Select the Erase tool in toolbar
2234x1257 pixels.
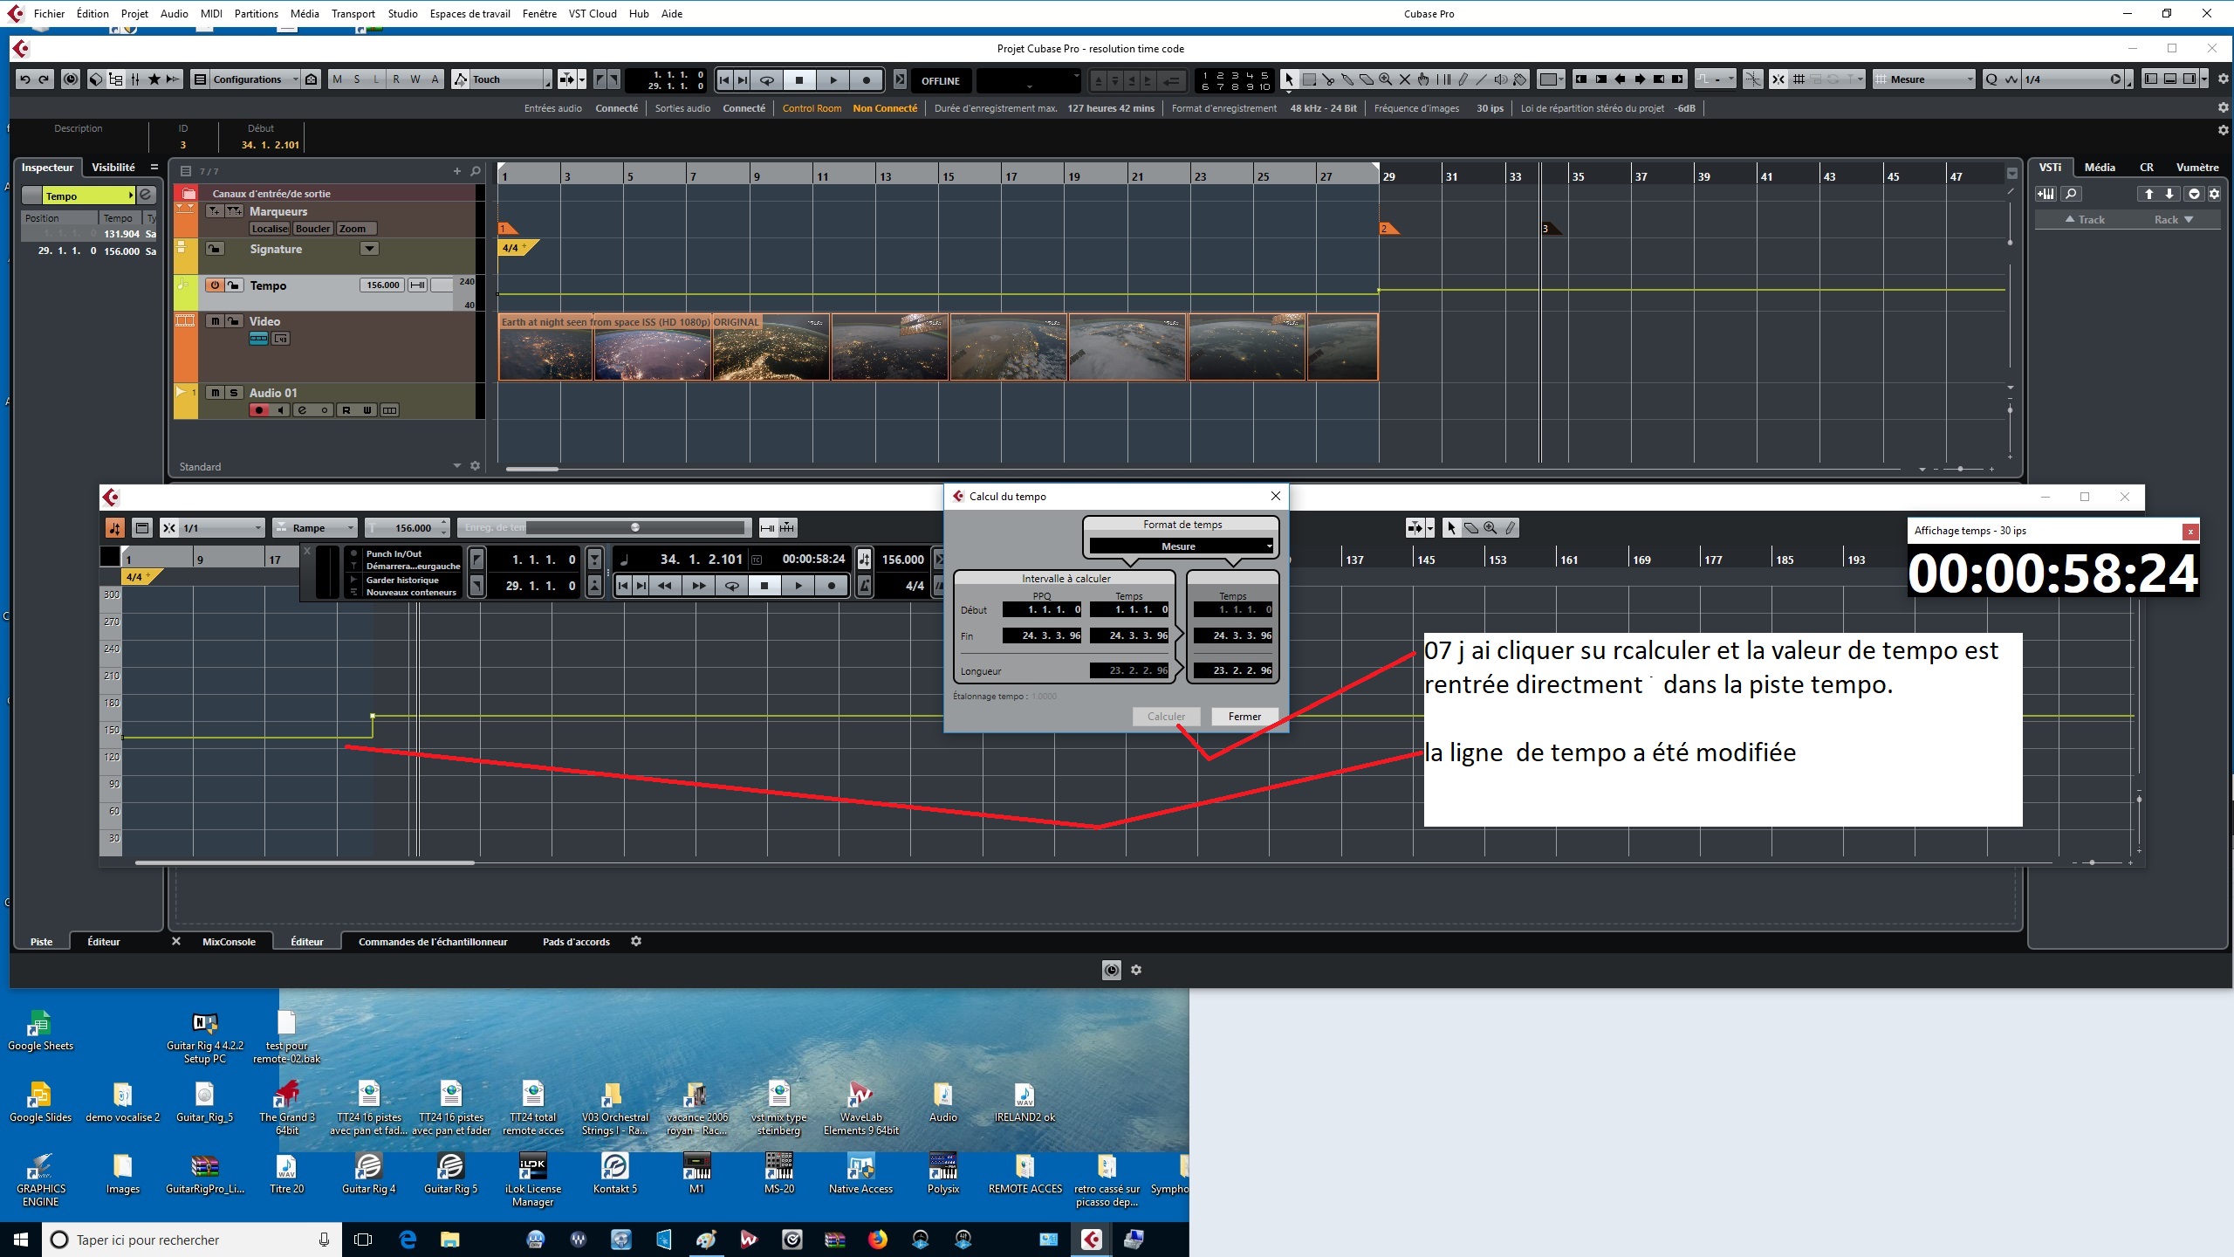1367,79
